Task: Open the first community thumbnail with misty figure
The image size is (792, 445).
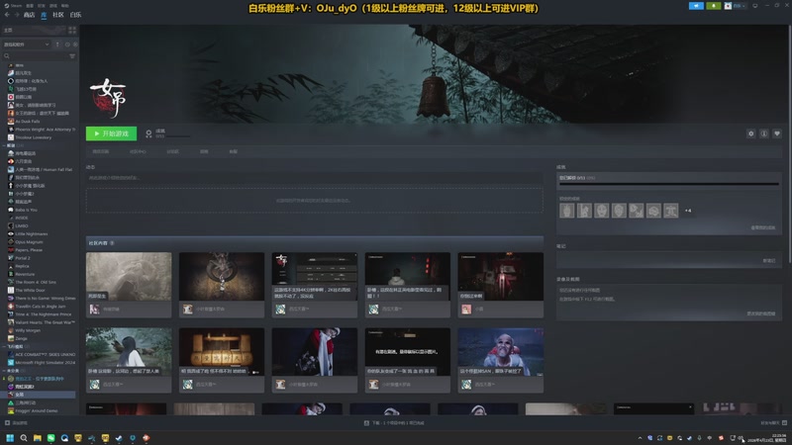Action: (x=129, y=277)
